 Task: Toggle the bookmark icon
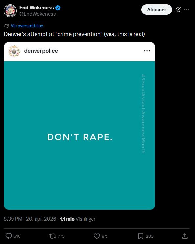(141, 236)
